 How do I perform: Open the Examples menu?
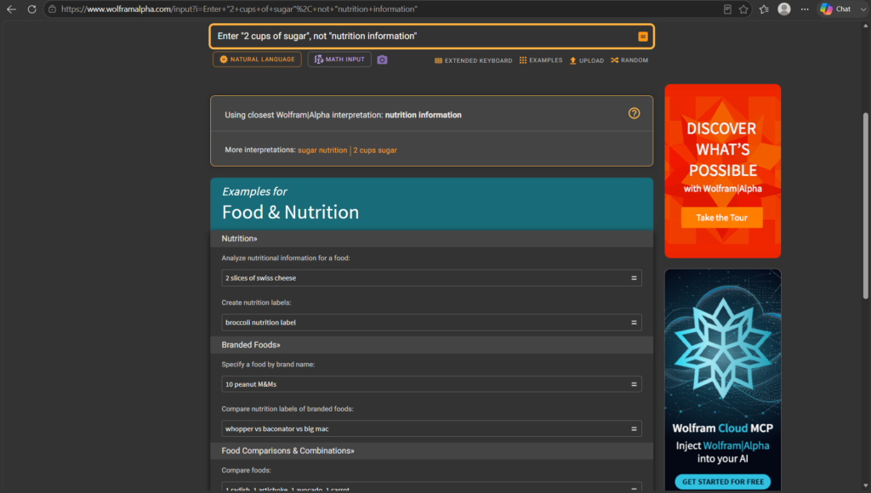pyautogui.click(x=541, y=60)
